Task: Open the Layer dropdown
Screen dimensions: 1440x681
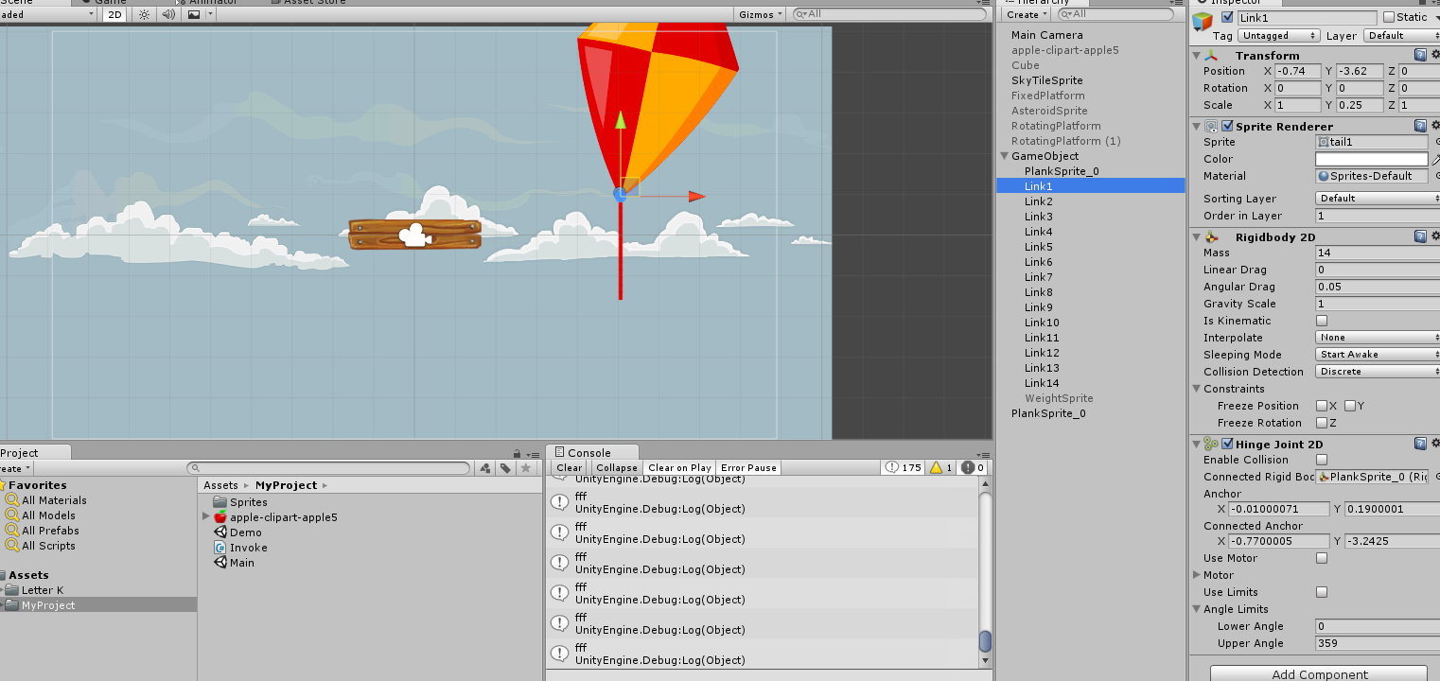Action: [x=1401, y=35]
